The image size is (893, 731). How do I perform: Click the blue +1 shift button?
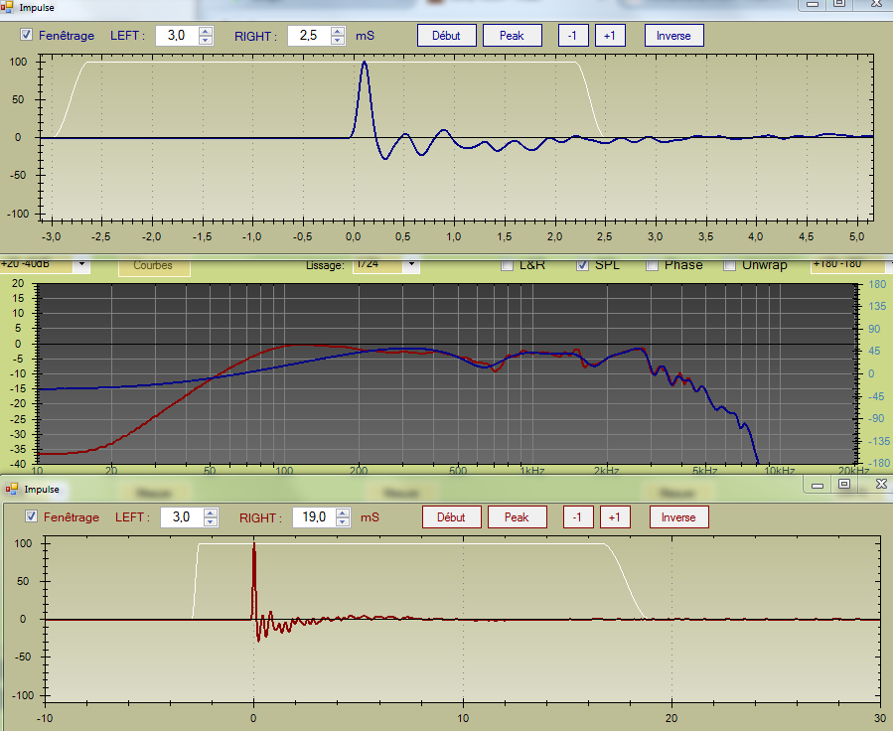pyautogui.click(x=609, y=36)
